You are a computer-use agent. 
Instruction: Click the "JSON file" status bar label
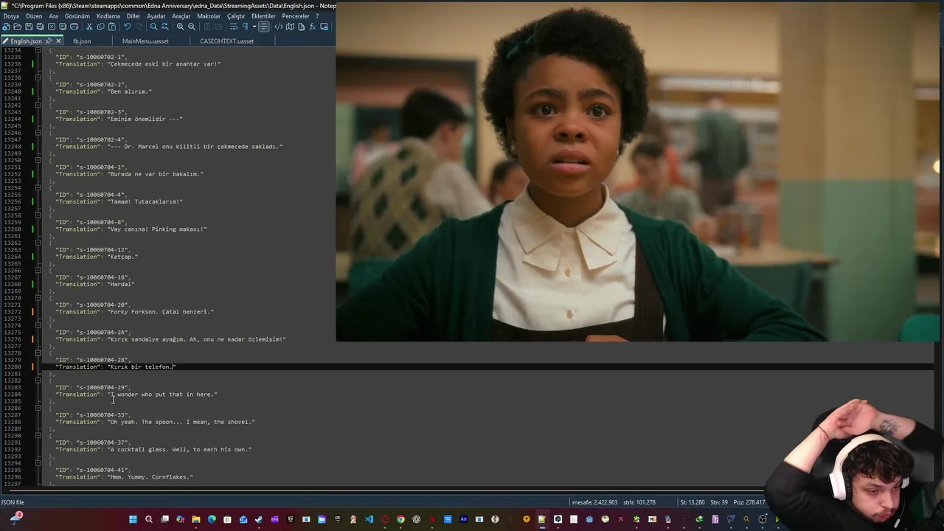pos(13,502)
